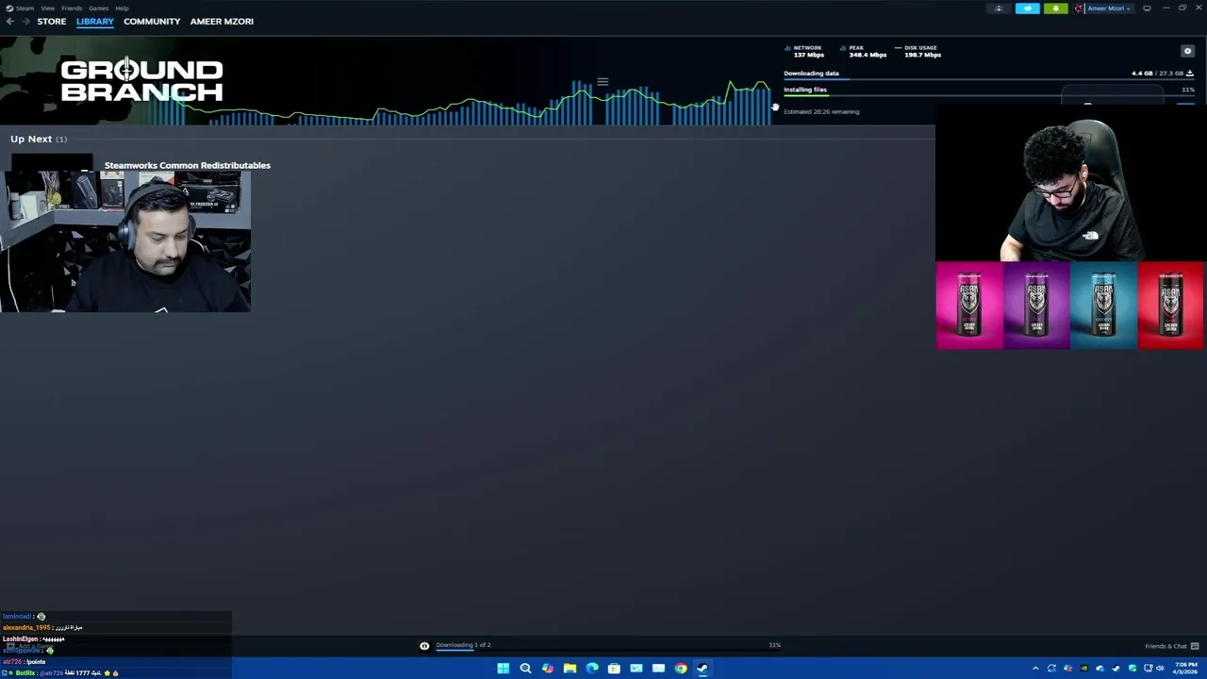Screen dimensions: 1207x679
Task: Open File Explorer from the taskbar
Action: pos(570,669)
